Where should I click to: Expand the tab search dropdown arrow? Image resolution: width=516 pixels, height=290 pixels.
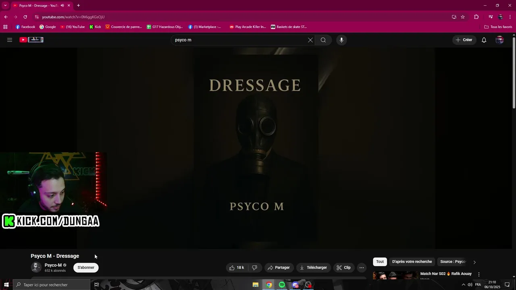coord(5,6)
